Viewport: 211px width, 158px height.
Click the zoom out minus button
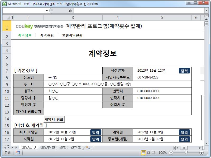click(x=171, y=153)
